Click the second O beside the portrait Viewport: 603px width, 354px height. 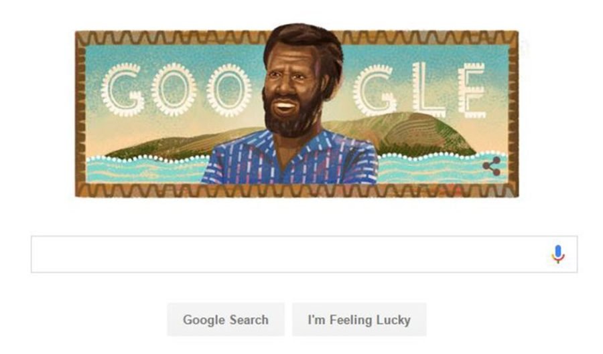(229, 90)
